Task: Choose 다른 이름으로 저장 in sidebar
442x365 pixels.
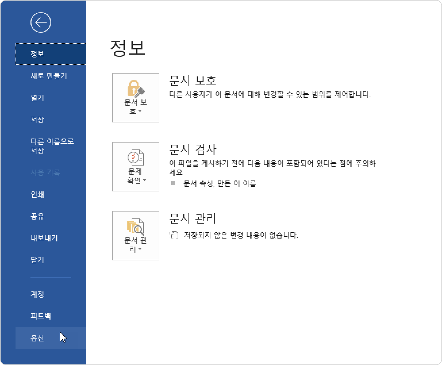Action: coord(51,146)
